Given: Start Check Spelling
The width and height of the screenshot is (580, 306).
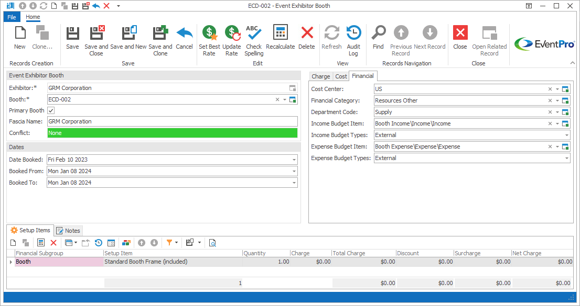Looking at the screenshot, I should pos(254,41).
